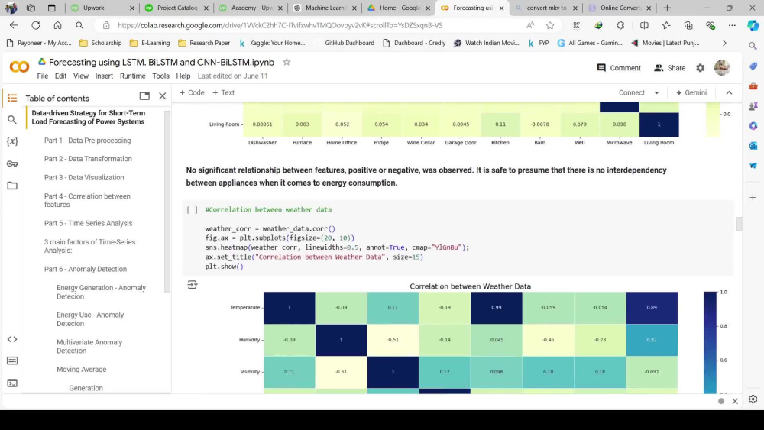The width and height of the screenshot is (764, 430).
Task: Click the weather heatmap colorbar
Action: (x=710, y=342)
